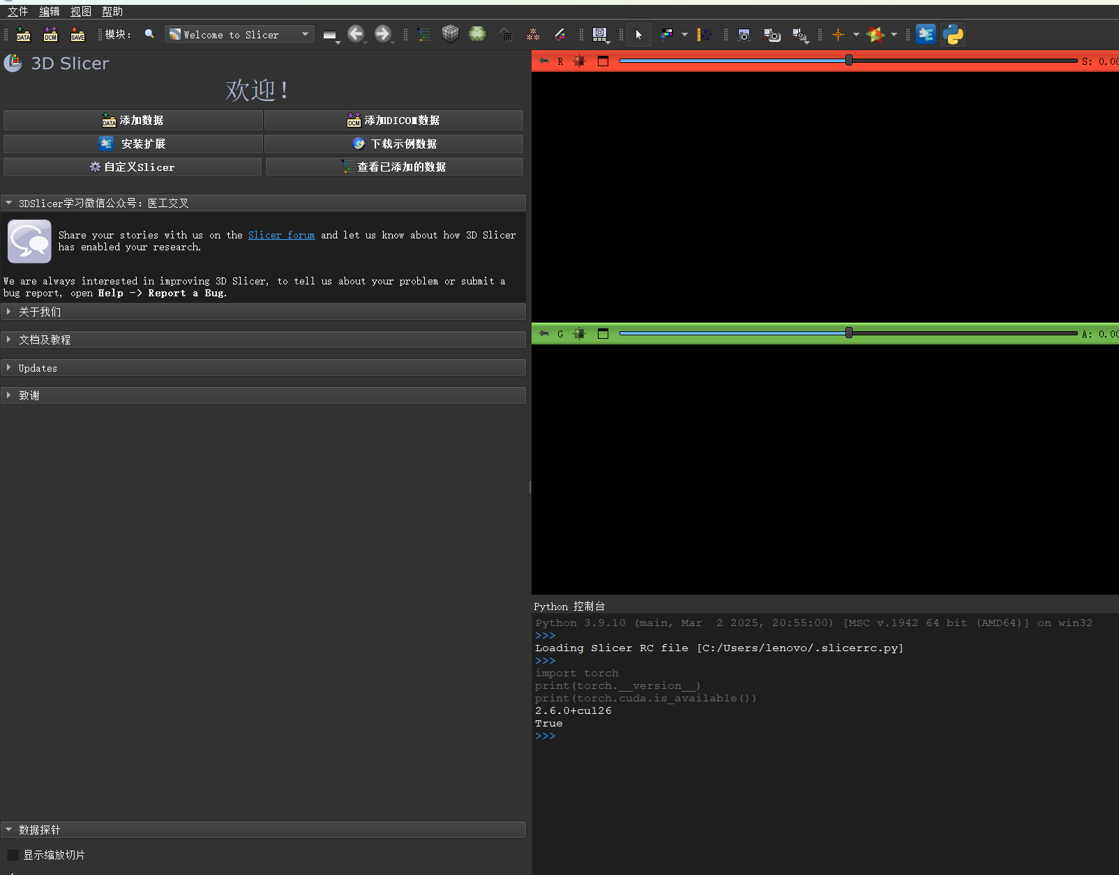Click the 2.6.0+cu126 console output line

point(573,710)
